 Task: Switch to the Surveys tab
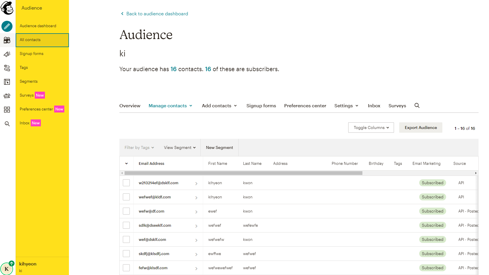click(x=397, y=106)
